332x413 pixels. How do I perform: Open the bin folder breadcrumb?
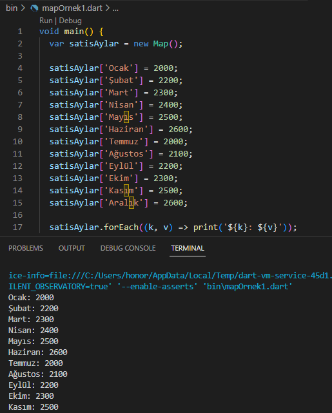coord(12,8)
